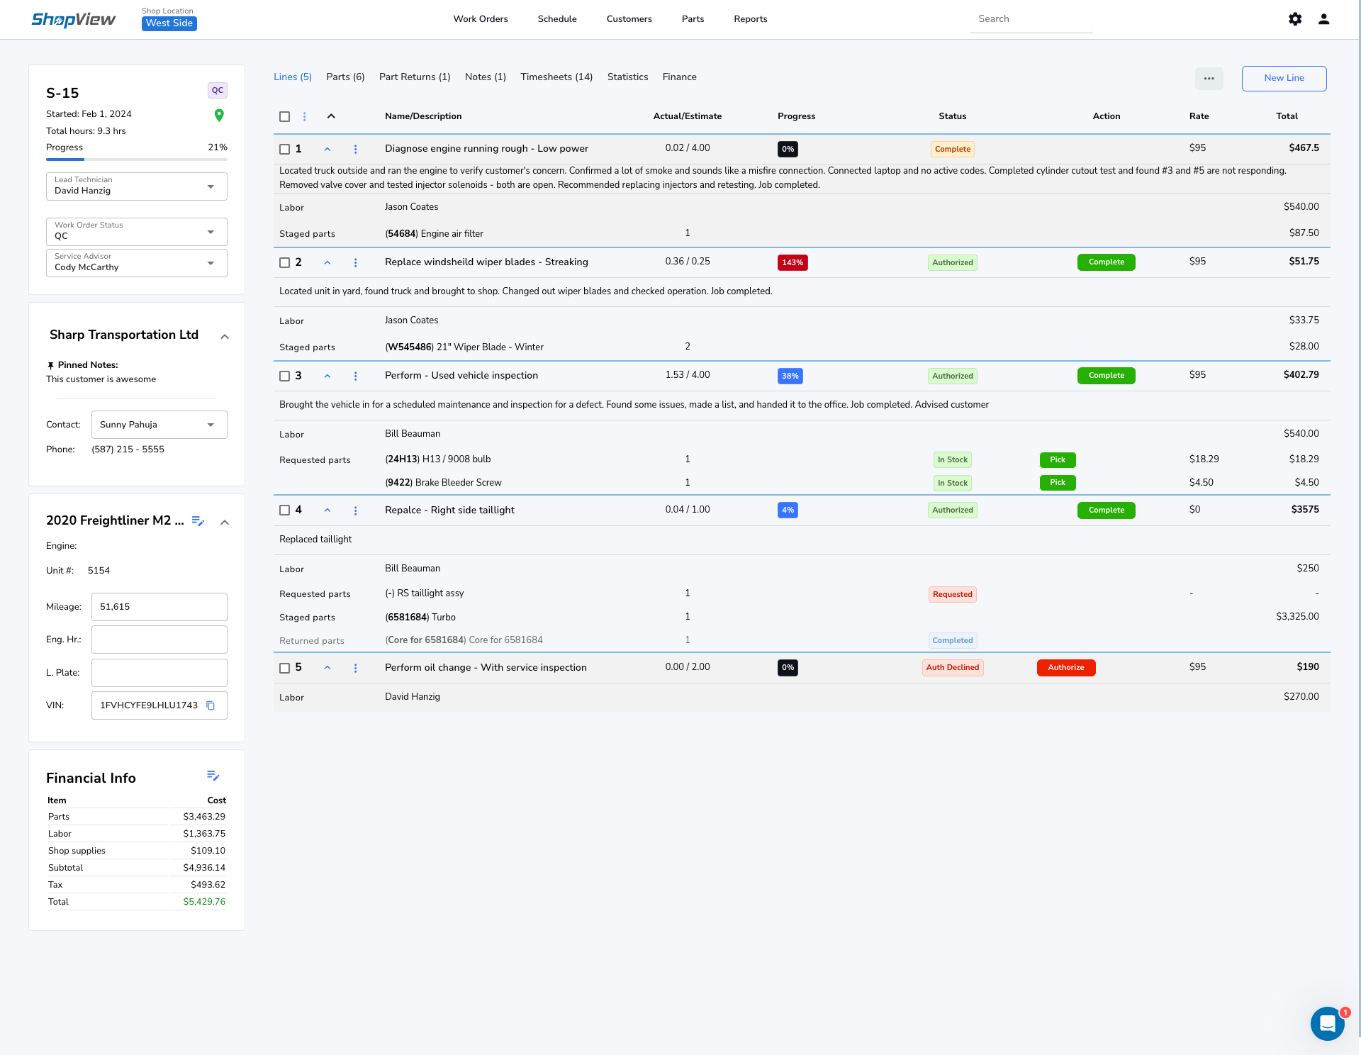Open the kebab menu on line 1

pyautogui.click(x=355, y=149)
